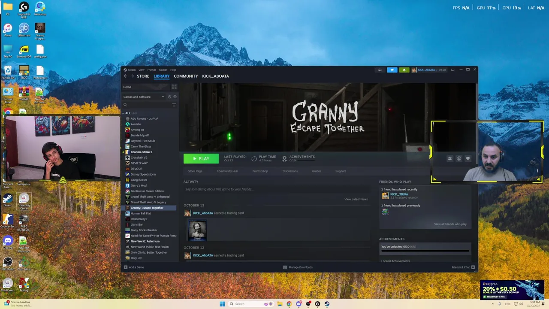The height and width of the screenshot is (309, 549).
Task: Add Granny to favorites heart icon
Action: [468, 159]
